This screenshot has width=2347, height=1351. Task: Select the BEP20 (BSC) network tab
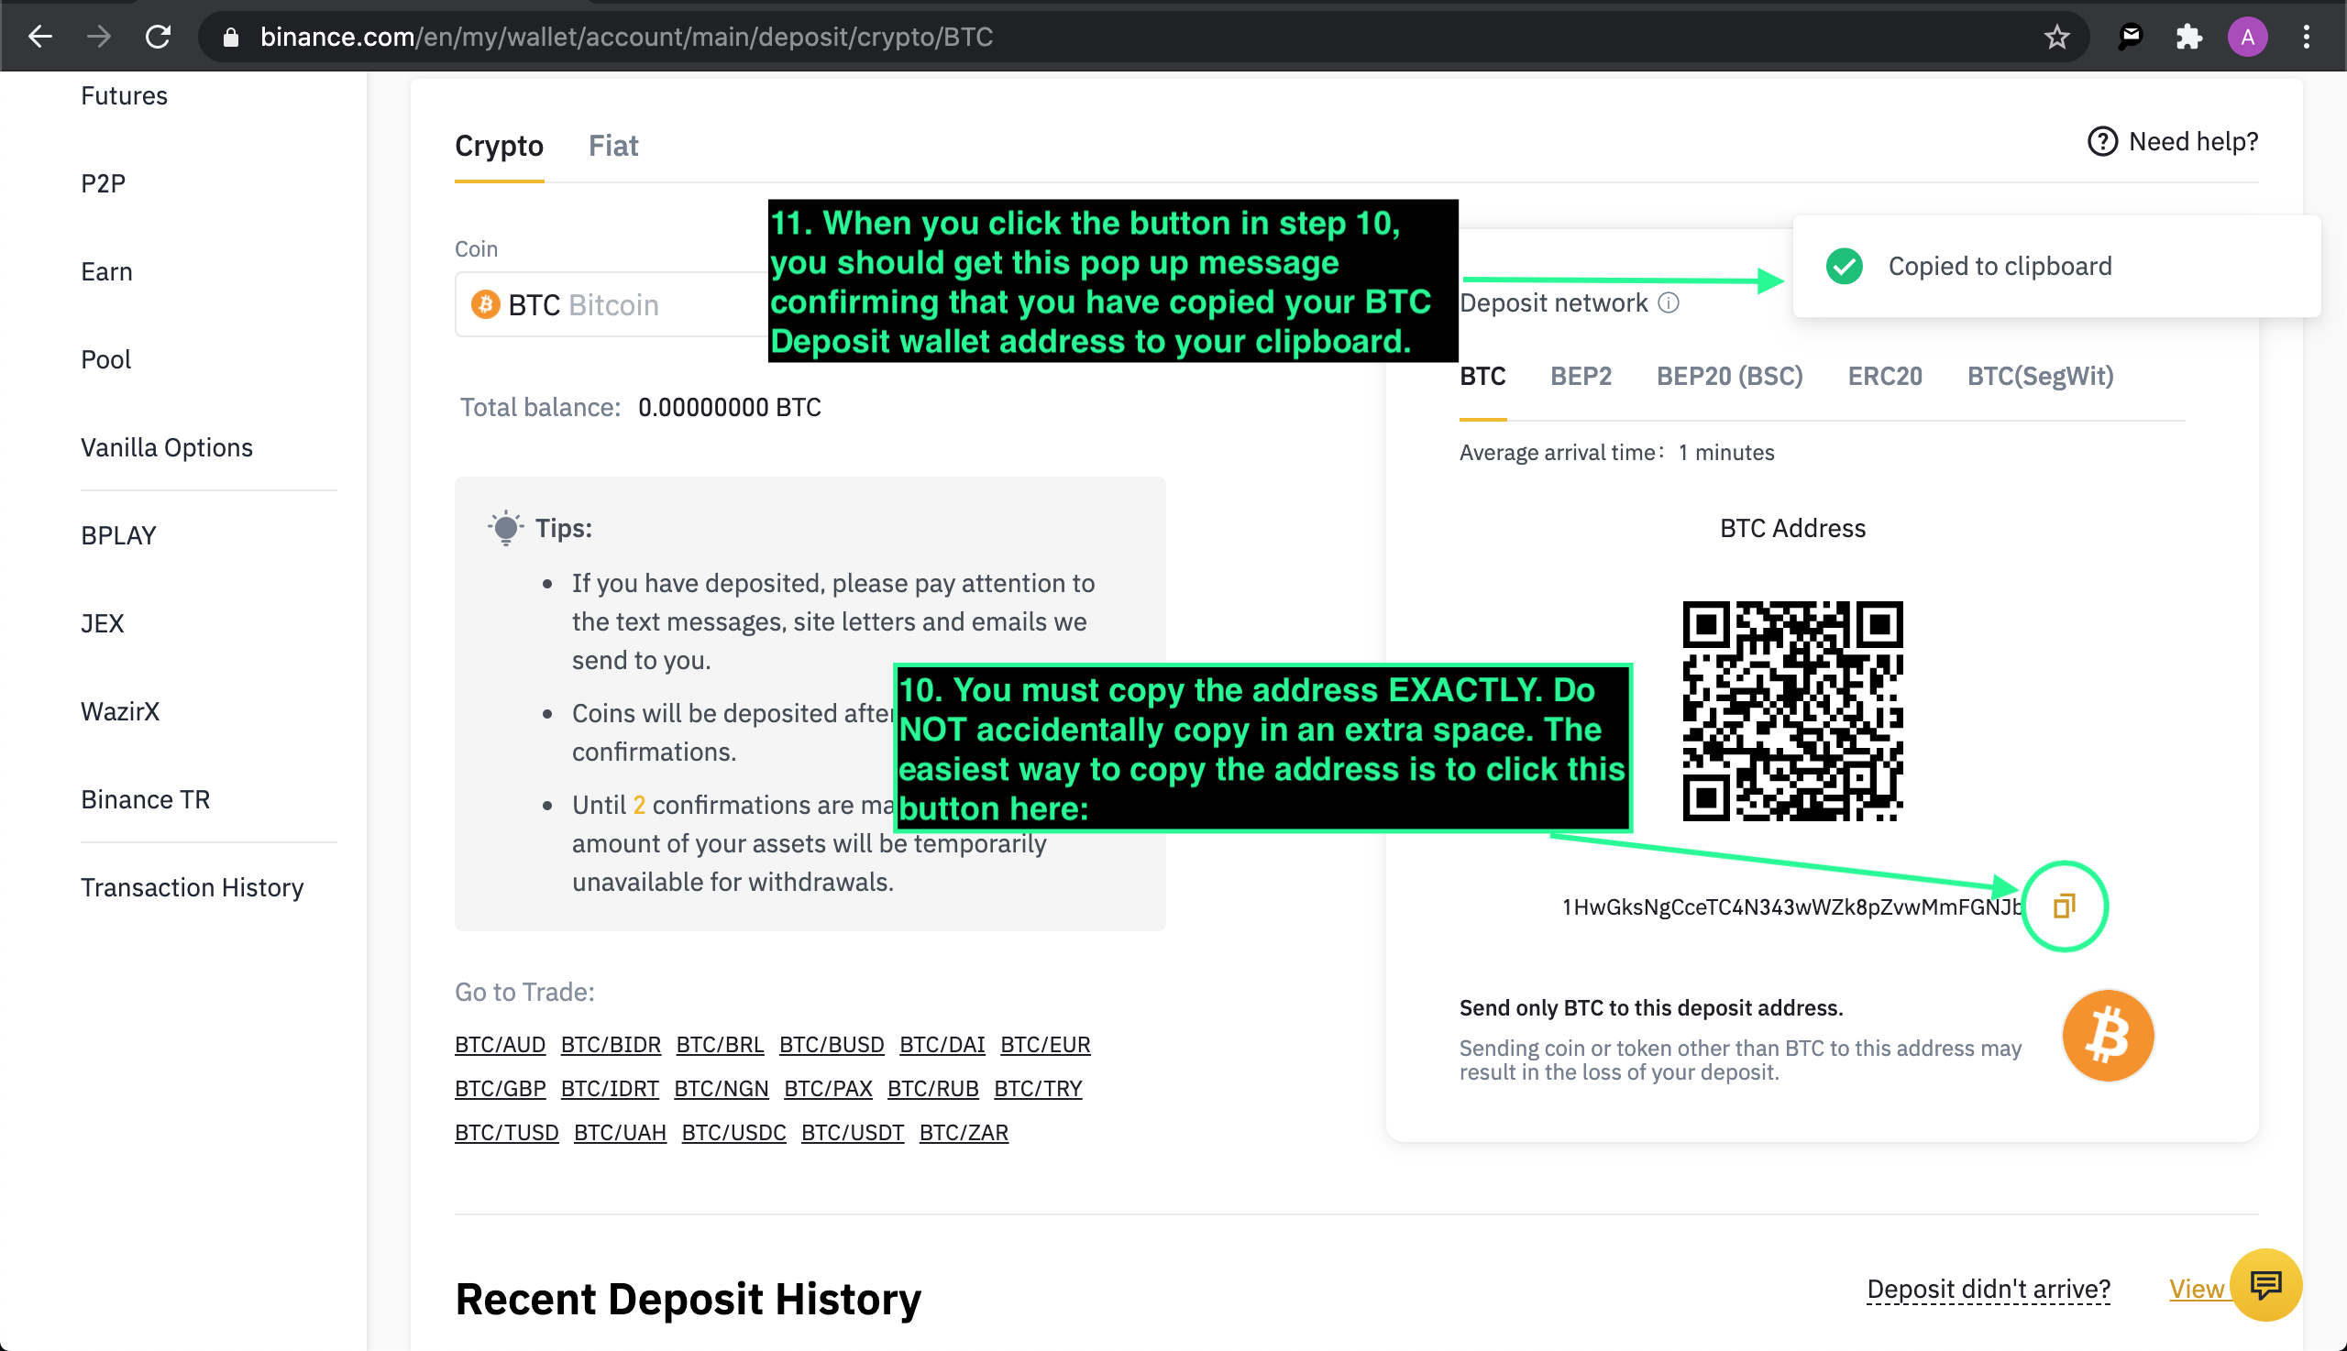1729,376
